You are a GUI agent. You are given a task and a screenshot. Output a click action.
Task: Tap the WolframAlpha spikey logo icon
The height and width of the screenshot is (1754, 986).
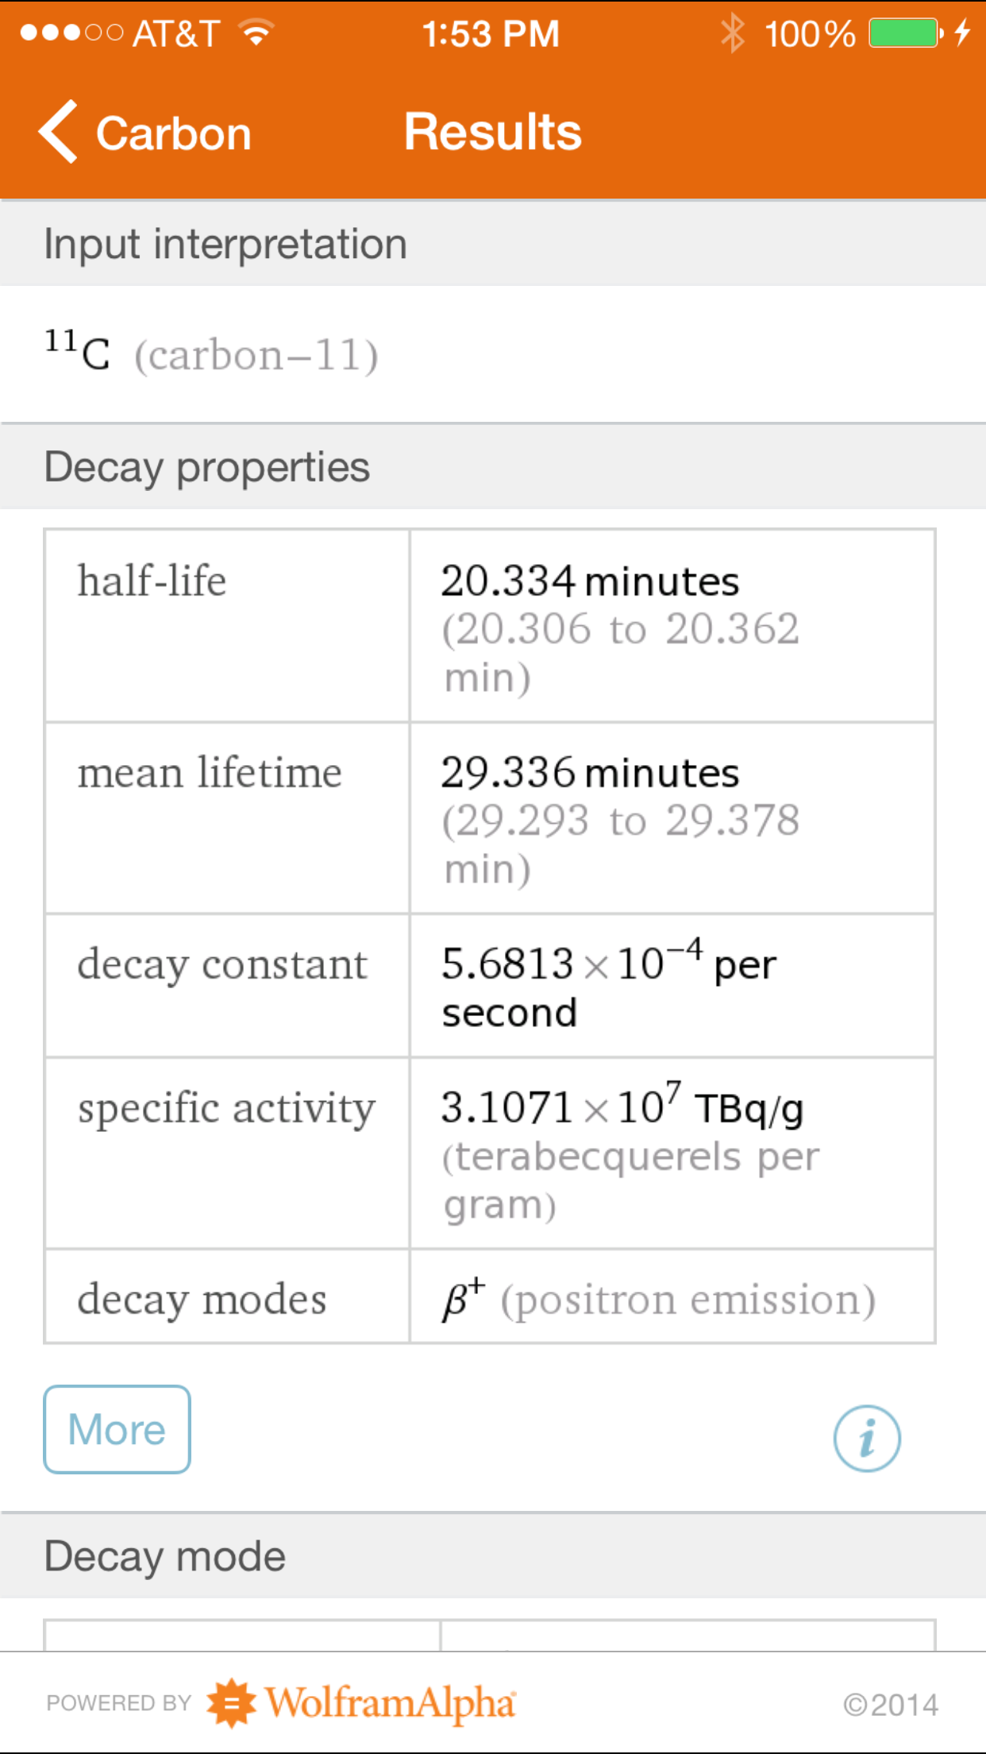pos(231,1703)
